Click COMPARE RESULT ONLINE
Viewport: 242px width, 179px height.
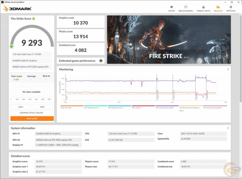pyautogui.click(x=31, y=113)
